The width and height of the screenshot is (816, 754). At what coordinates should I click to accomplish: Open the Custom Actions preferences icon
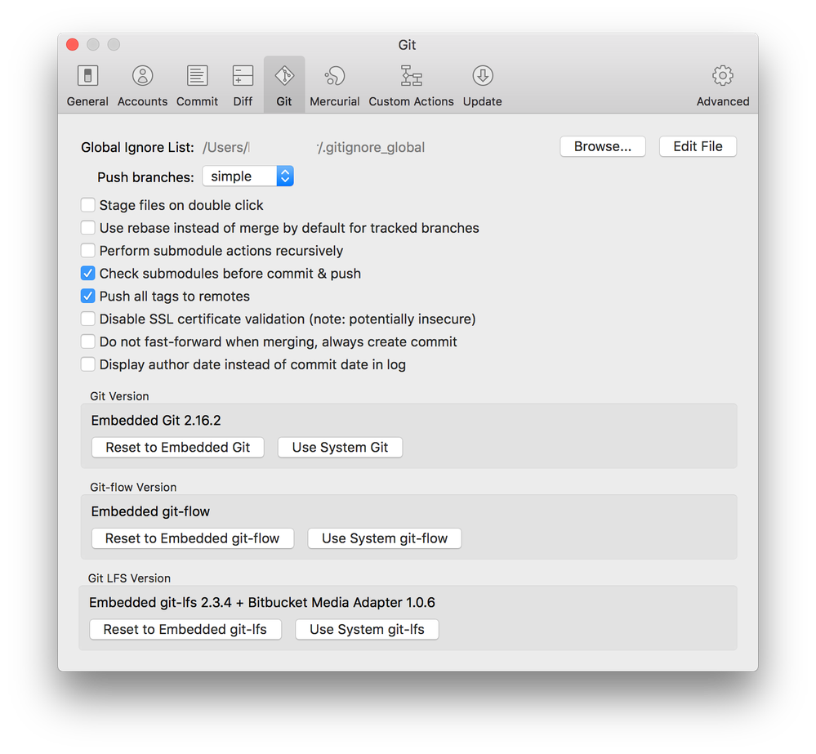(411, 76)
